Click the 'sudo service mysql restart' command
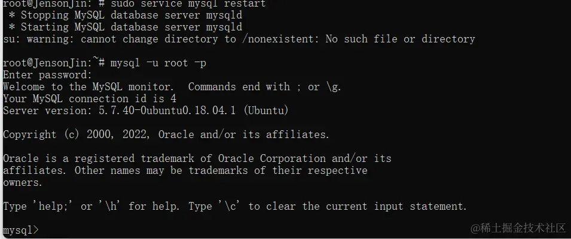The image size is (571, 239). click(x=188, y=4)
